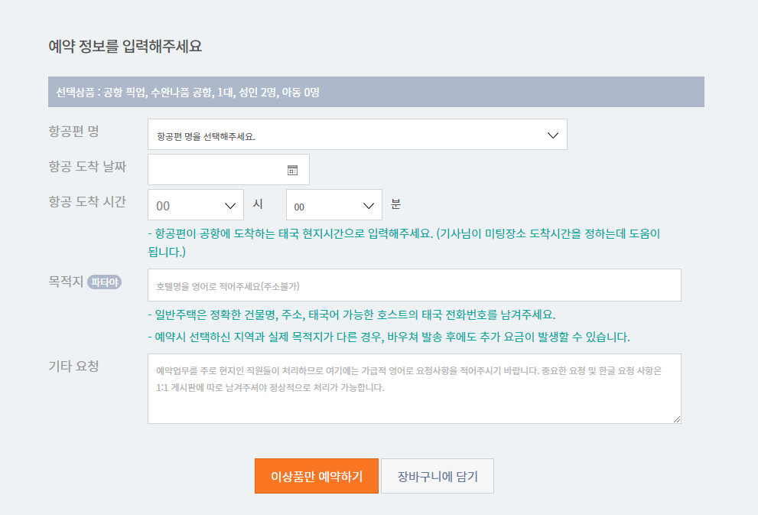The image size is (758, 515).
Task: Focus the 항공 도착 날짜 date input
Action: pos(228,170)
